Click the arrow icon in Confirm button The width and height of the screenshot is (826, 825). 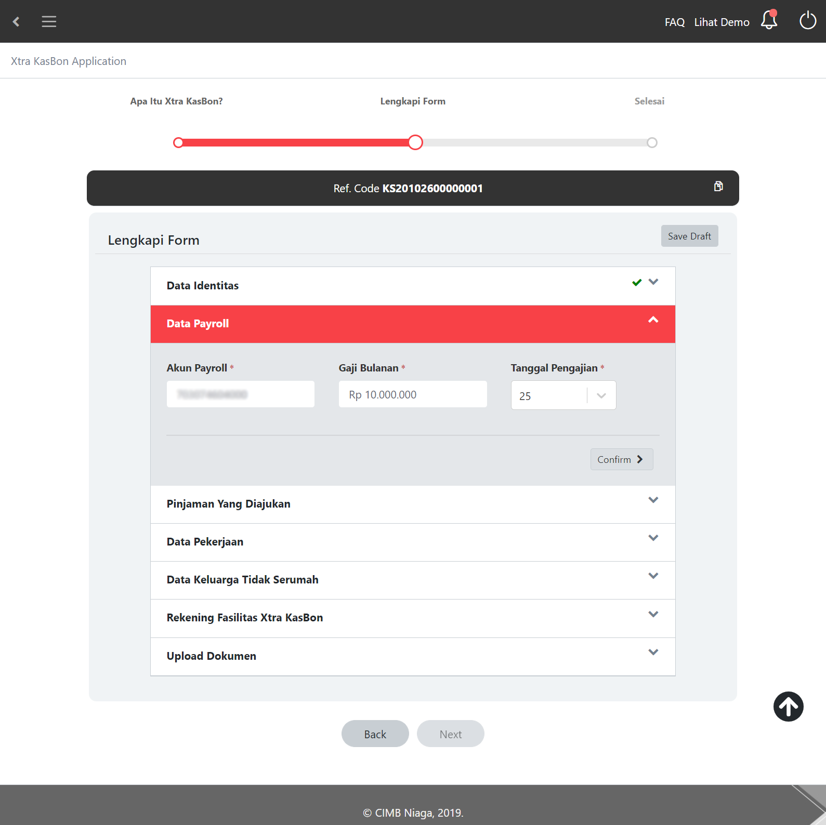(640, 459)
